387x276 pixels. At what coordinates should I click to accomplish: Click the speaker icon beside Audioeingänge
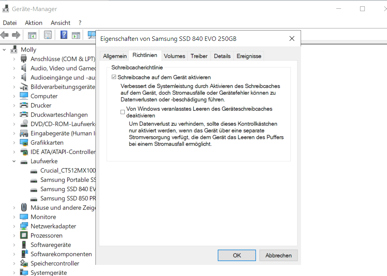click(x=24, y=77)
